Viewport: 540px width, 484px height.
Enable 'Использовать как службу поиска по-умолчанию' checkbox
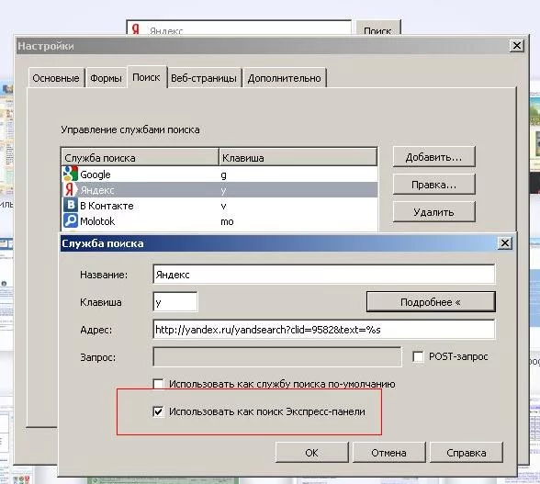click(x=158, y=384)
